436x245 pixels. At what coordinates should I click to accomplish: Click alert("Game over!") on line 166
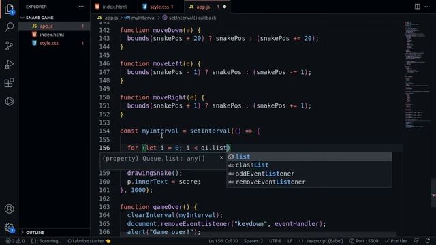pyautogui.click(x=162, y=232)
